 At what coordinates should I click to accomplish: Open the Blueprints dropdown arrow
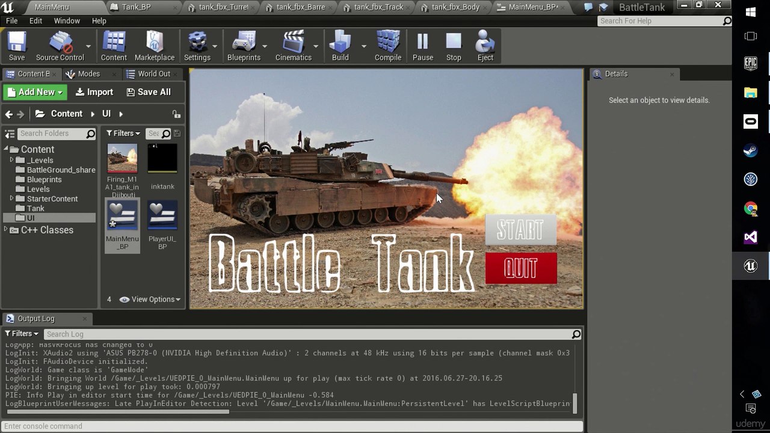265,46
